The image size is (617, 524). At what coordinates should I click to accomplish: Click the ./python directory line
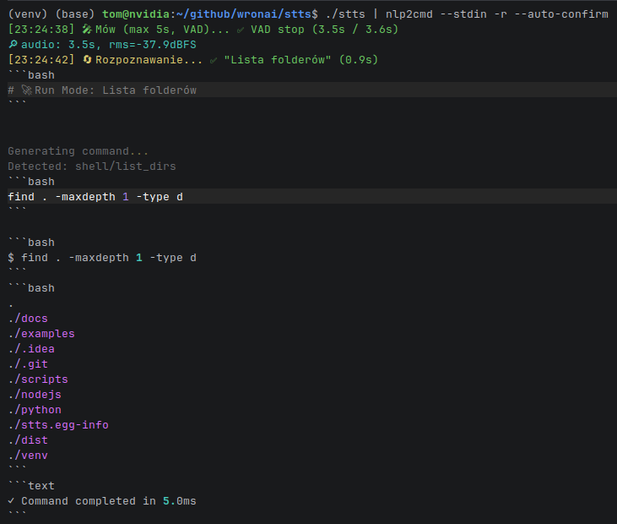tap(35, 410)
